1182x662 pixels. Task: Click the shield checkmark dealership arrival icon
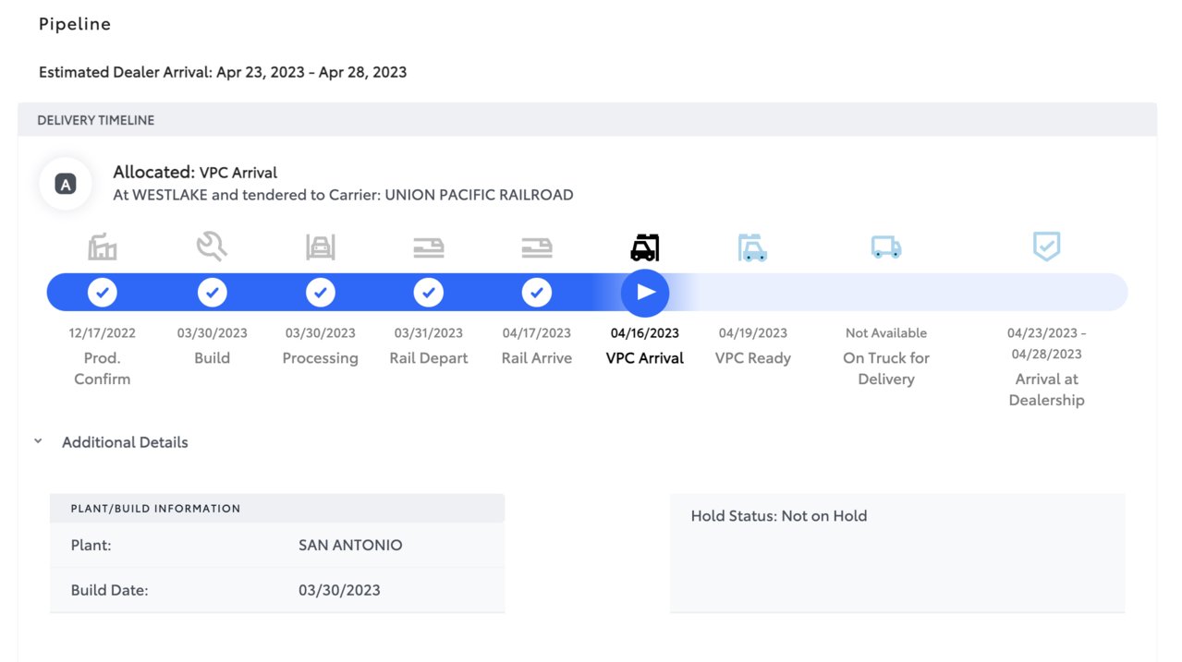click(1046, 247)
